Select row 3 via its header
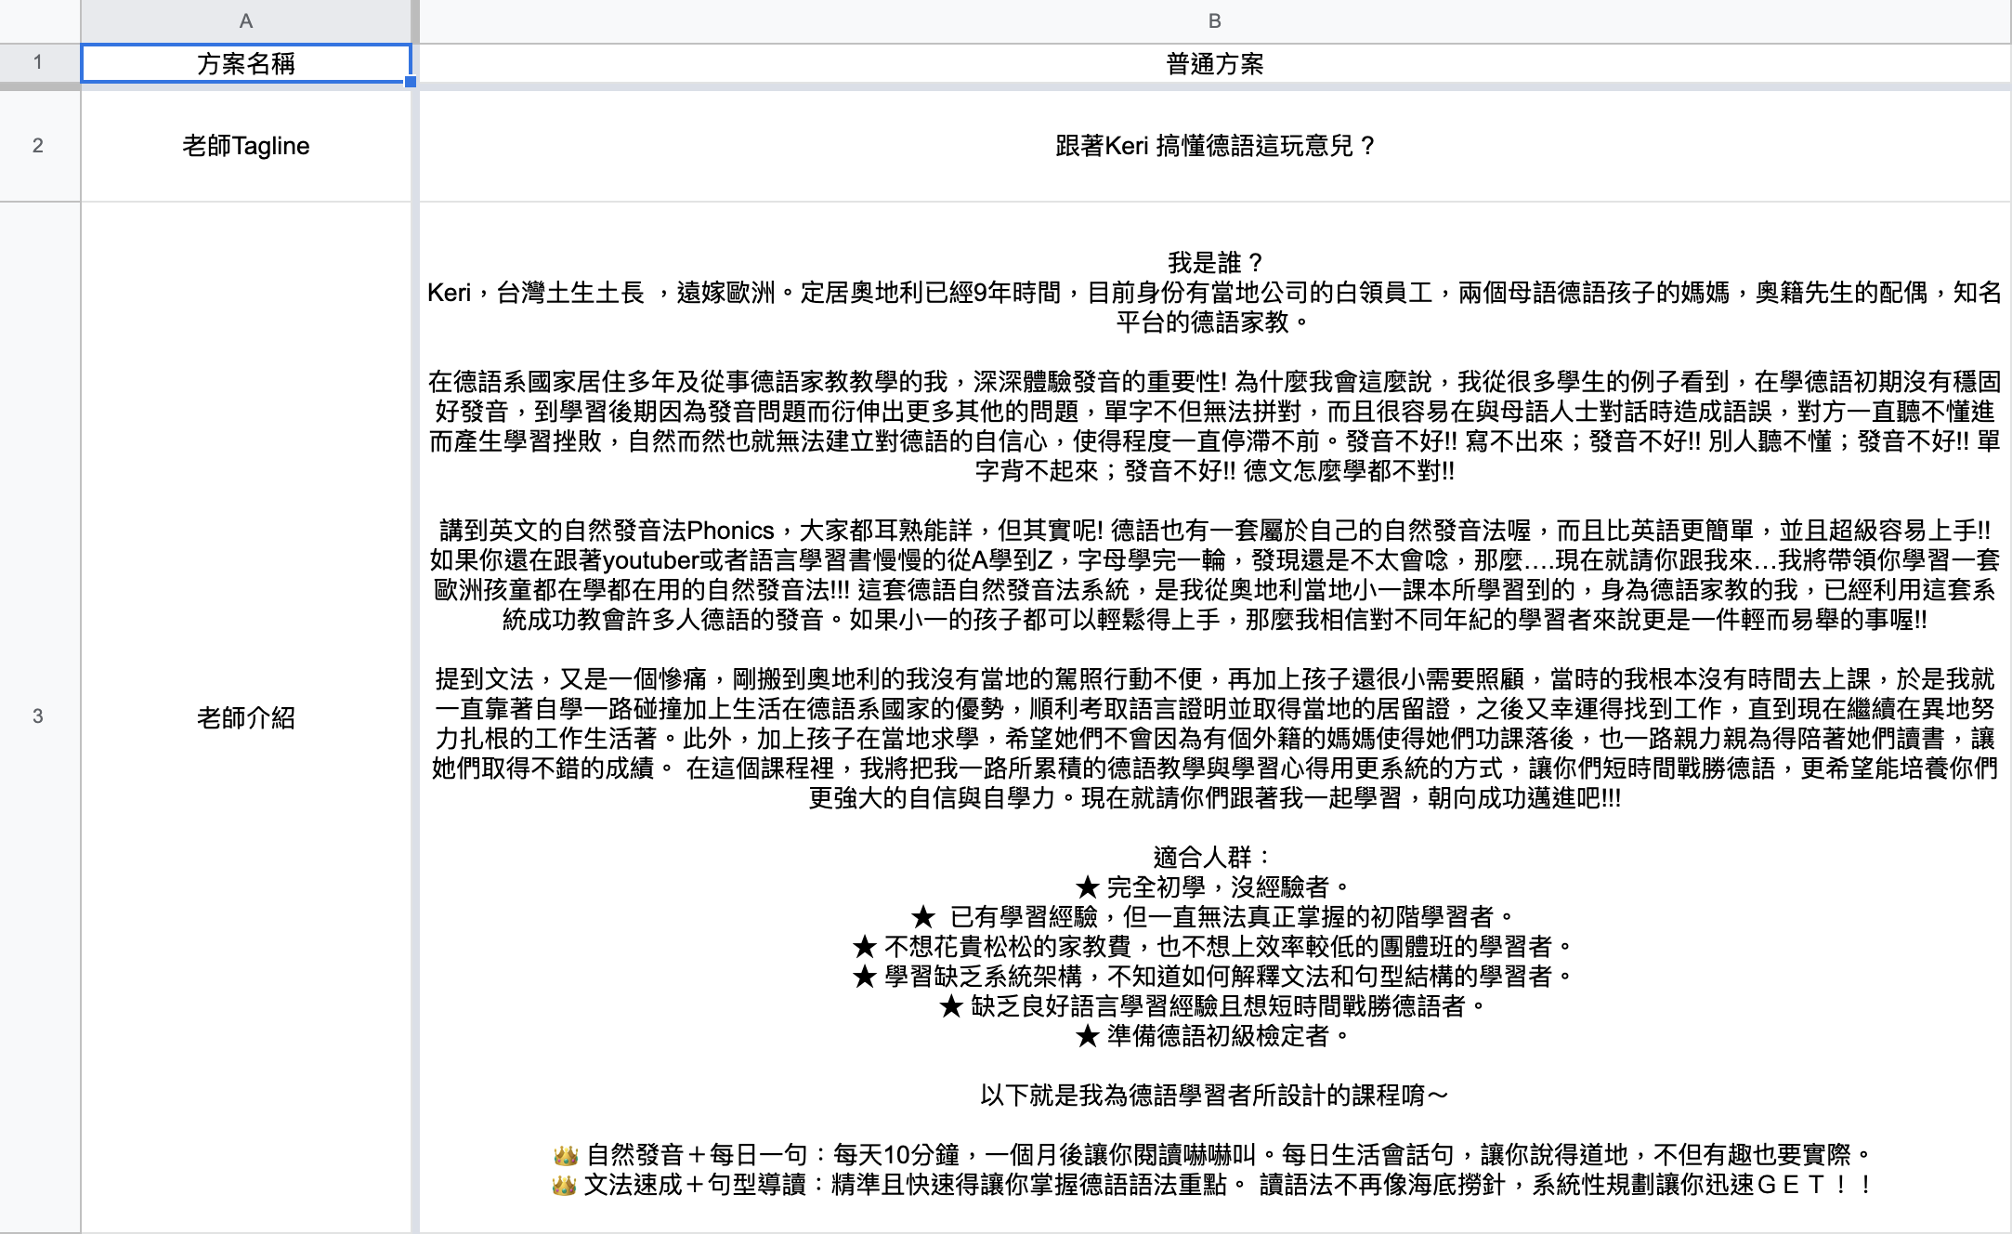Viewport: 2012px width, 1234px height. click(38, 715)
